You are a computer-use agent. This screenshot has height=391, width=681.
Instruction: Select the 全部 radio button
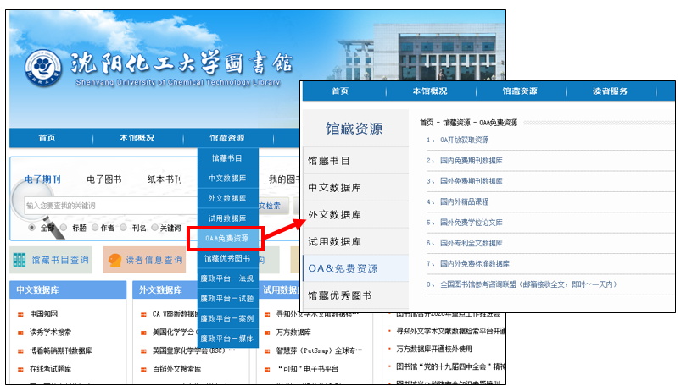click(x=33, y=228)
